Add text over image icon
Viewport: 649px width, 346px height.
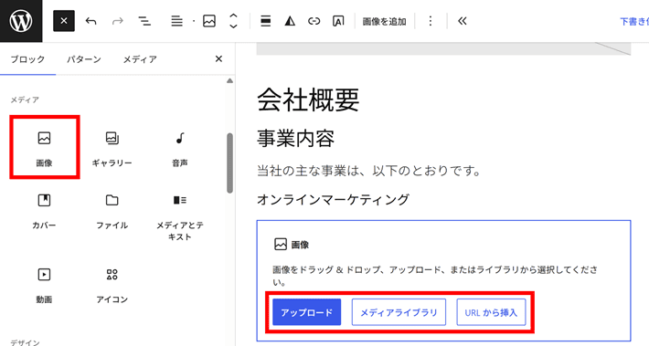tap(338, 21)
